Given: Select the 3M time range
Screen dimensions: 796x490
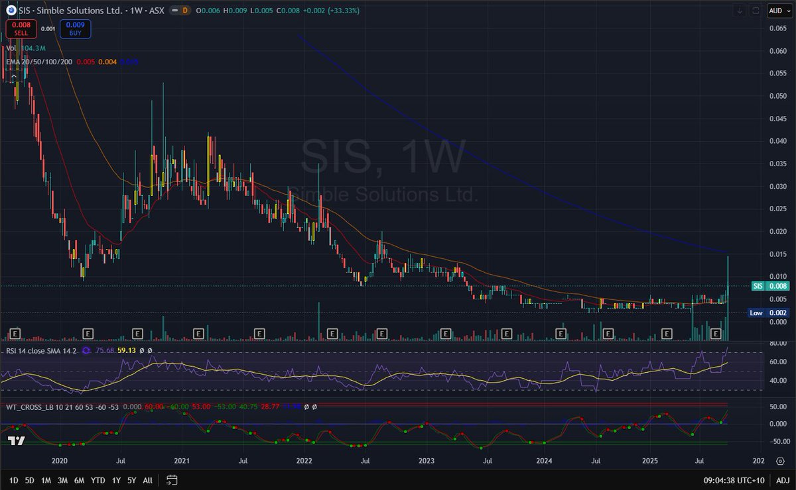Looking at the screenshot, I should [62, 480].
